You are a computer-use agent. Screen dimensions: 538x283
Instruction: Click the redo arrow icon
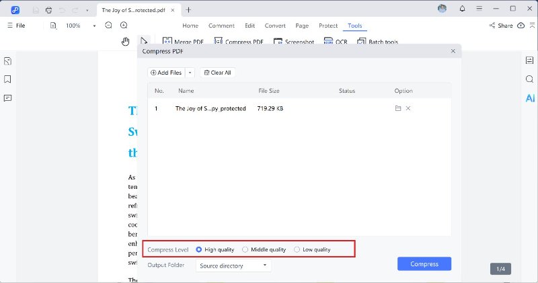pos(75,10)
